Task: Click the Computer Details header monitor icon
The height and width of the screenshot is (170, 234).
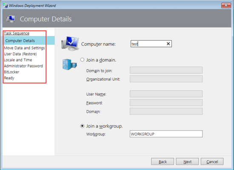Action: tap(11, 19)
